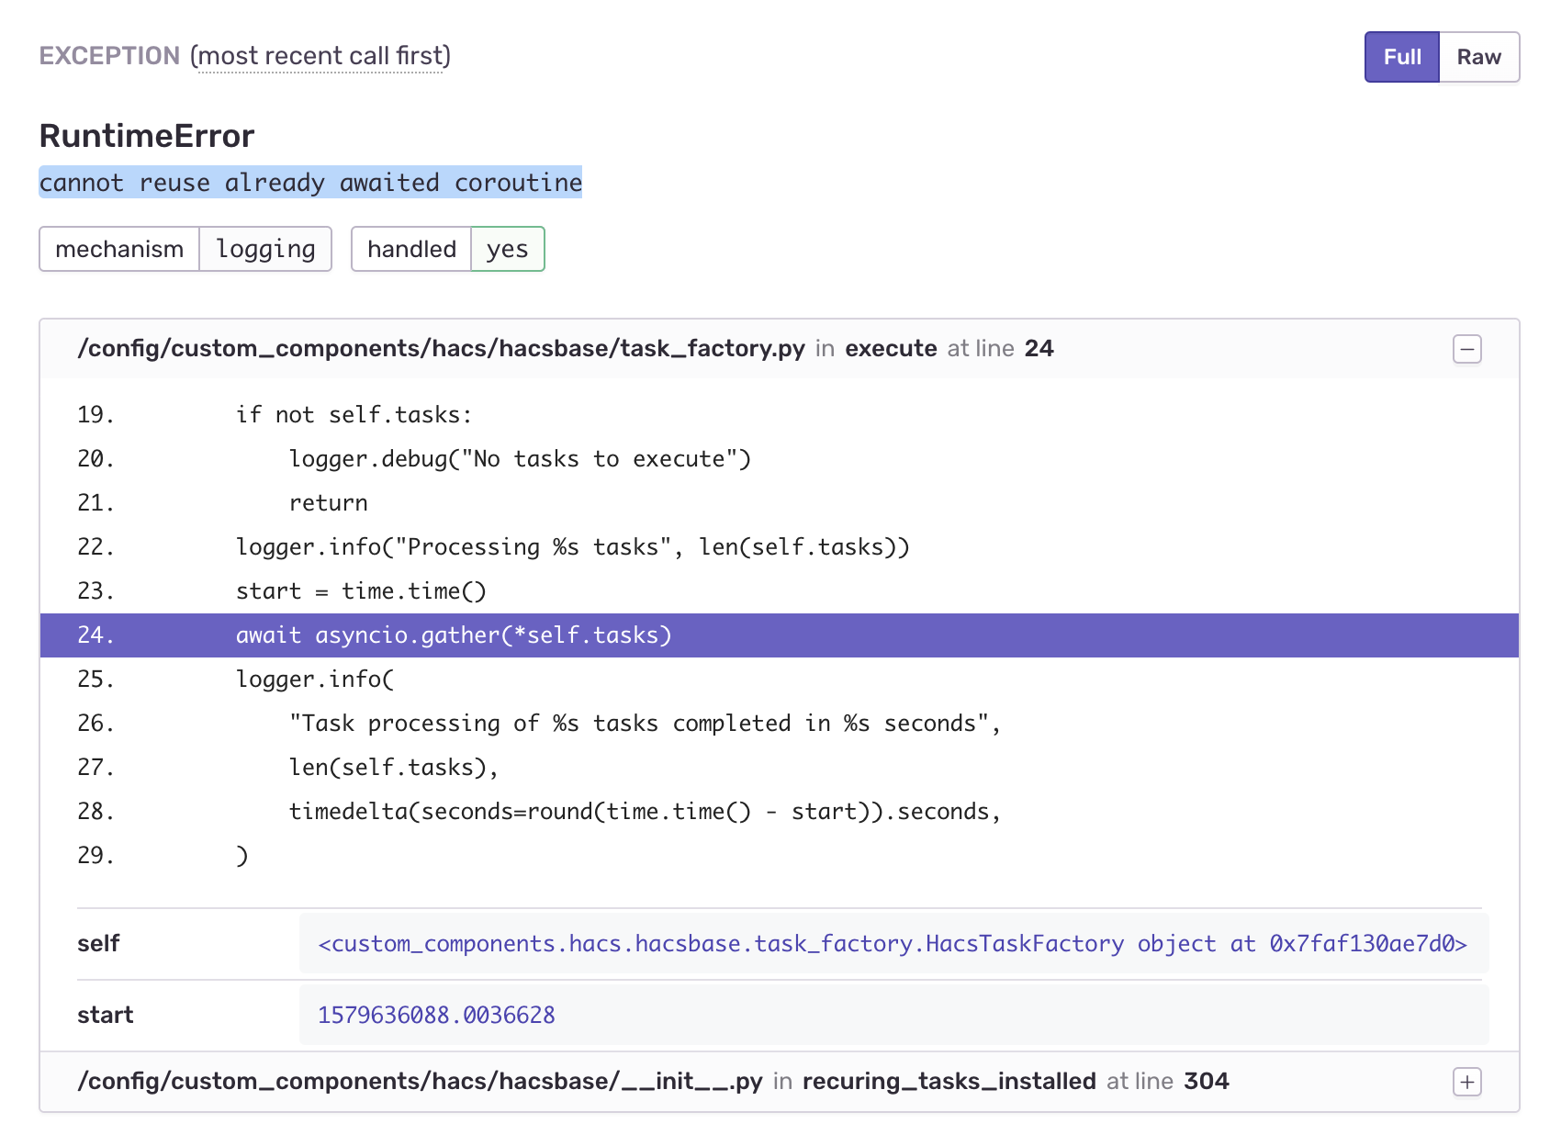Collapse the task_factory.py stack frame

[1467, 349]
